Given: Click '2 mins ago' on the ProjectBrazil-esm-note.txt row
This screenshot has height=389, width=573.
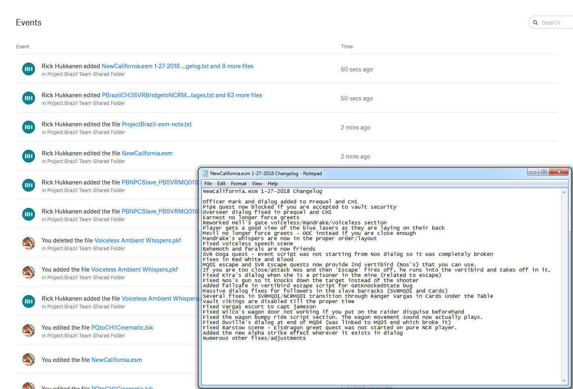Looking at the screenshot, I should [x=355, y=128].
